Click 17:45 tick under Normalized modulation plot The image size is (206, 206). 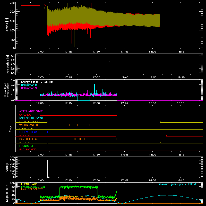click(x=124, y=103)
